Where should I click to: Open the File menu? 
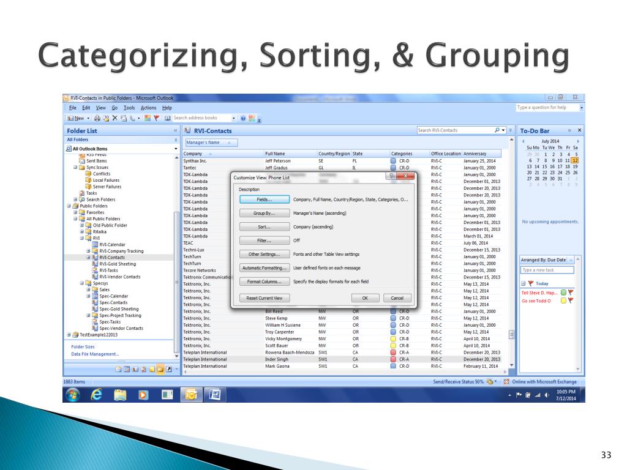(x=73, y=108)
